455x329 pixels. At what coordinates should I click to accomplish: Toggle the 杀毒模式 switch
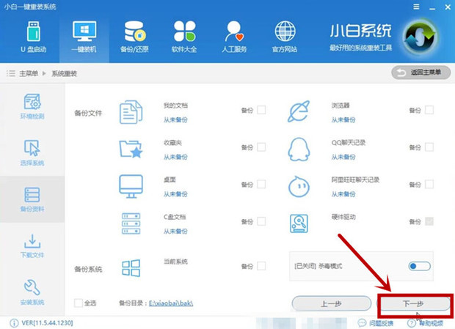tap(419, 266)
